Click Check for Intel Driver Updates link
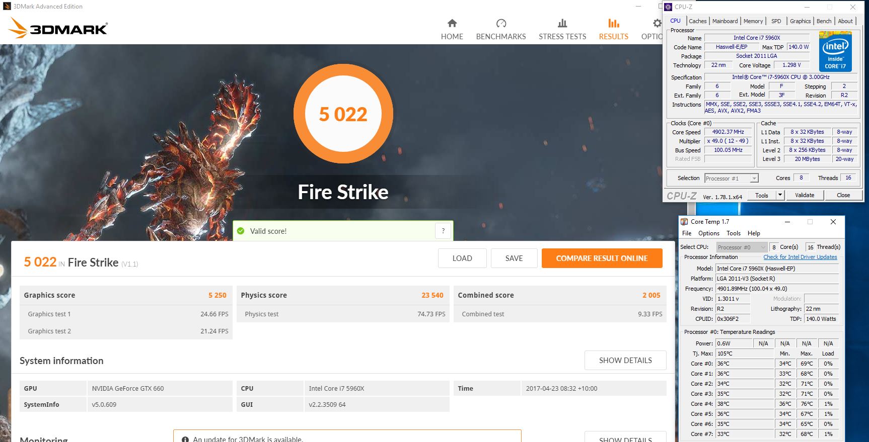The width and height of the screenshot is (869, 442). click(x=800, y=257)
